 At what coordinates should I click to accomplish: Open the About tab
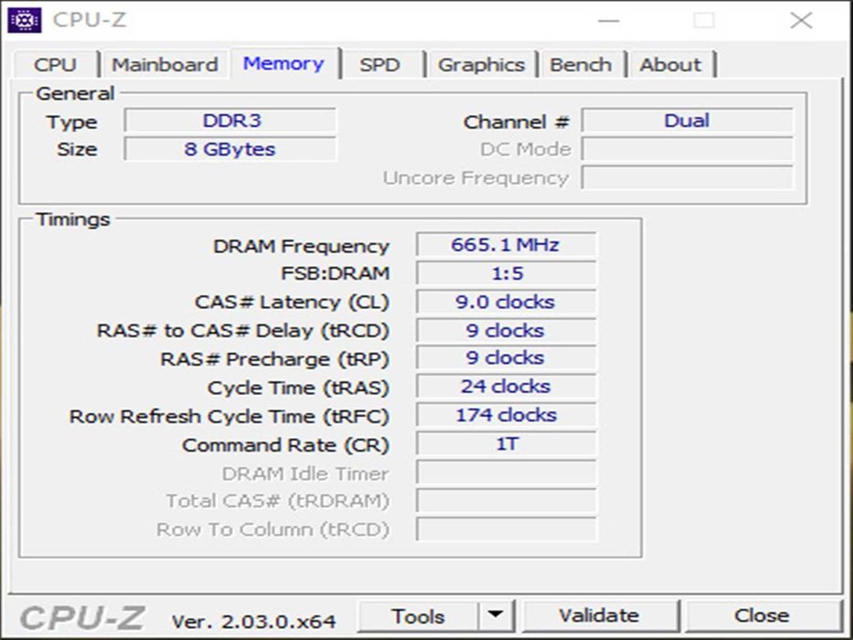(x=670, y=65)
